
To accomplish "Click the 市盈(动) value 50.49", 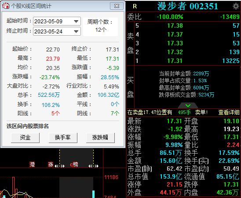I will pos(231,169).
